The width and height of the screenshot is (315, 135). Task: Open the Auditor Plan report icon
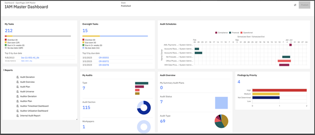pyautogui.click(x=18, y=101)
